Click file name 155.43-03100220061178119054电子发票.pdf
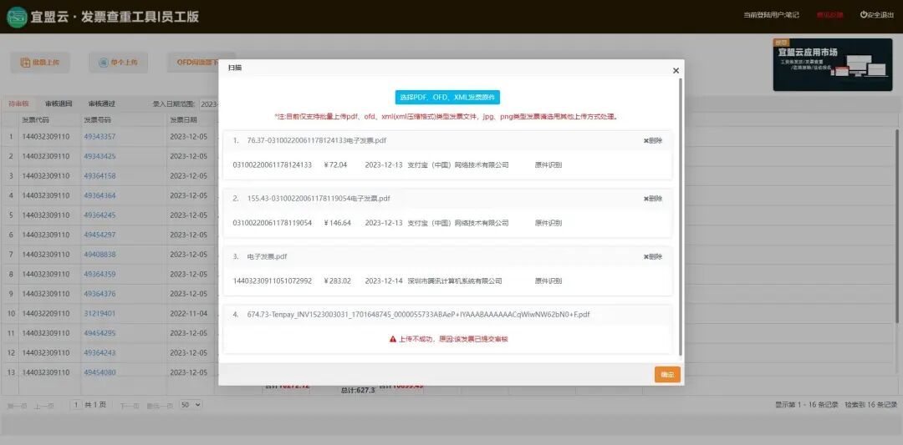The image size is (903, 445). point(319,199)
